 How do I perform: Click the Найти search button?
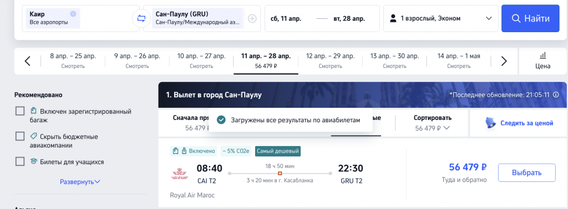click(530, 18)
